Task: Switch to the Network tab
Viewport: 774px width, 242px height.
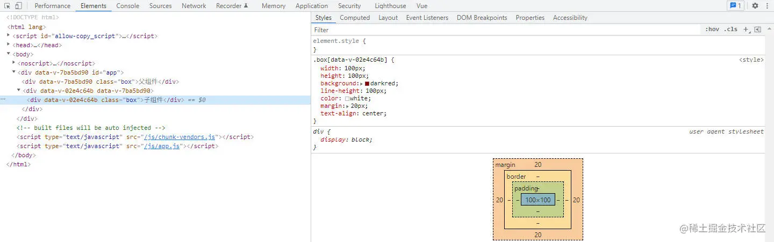Action: coord(194,6)
